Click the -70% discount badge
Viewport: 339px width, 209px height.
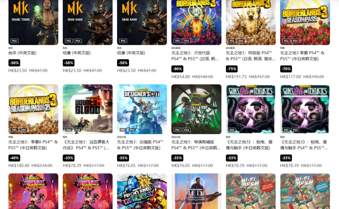286,69
